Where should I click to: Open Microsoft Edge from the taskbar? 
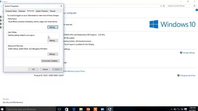point(74,109)
